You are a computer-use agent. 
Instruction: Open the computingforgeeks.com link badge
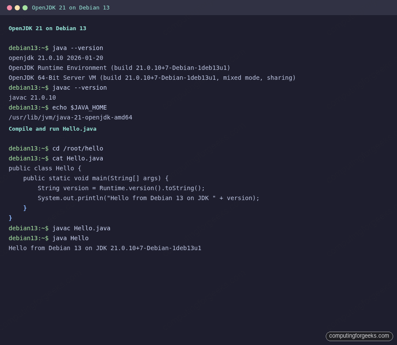(359, 336)
